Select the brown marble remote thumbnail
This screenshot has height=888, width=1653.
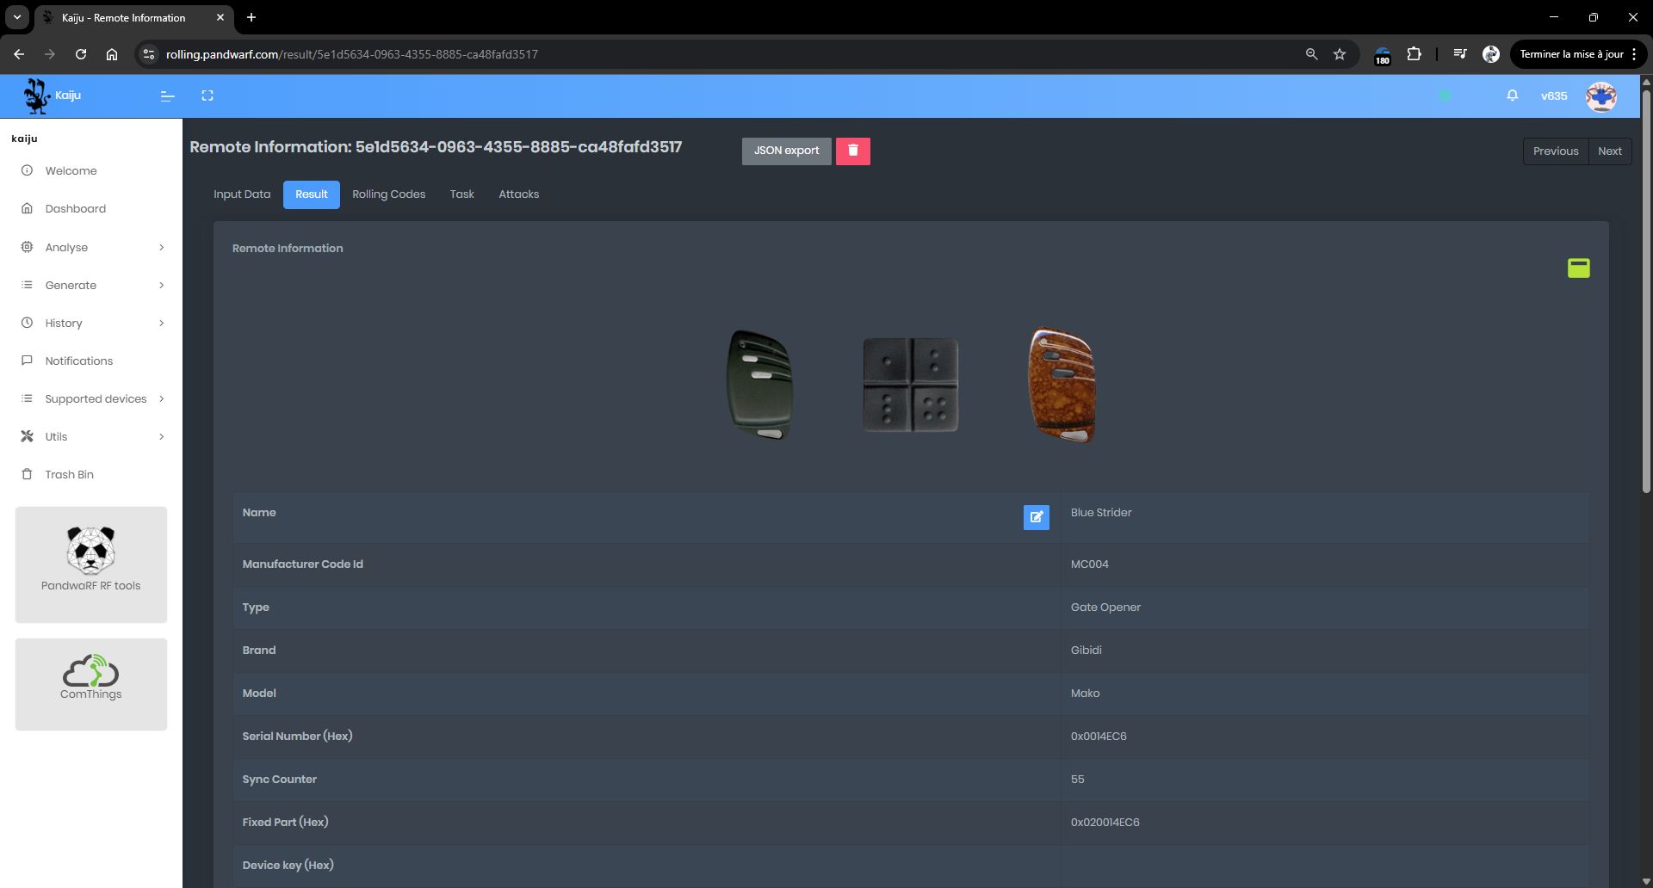tap(1062, 385)
